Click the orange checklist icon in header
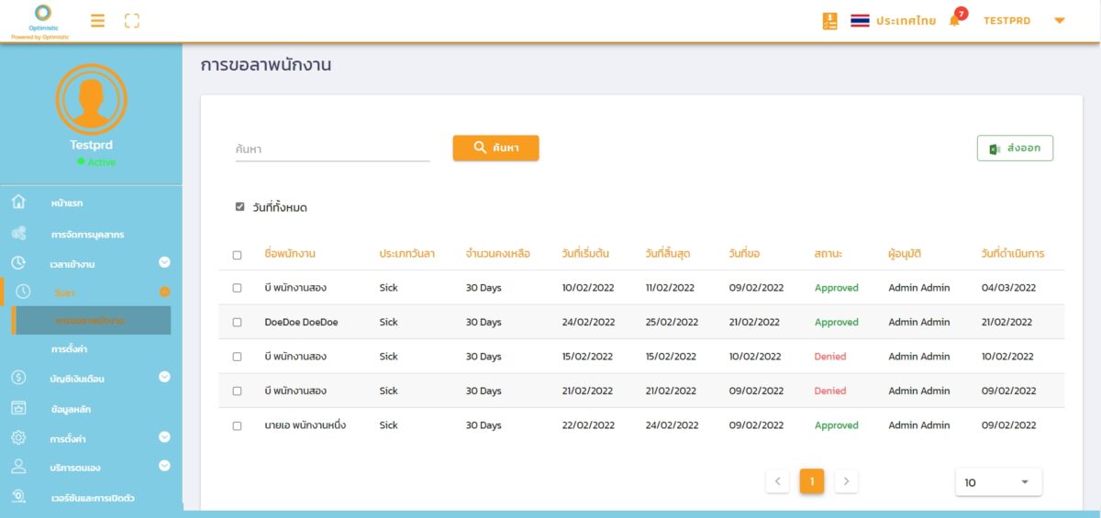The image size is (1101, 518). [829, 20]
